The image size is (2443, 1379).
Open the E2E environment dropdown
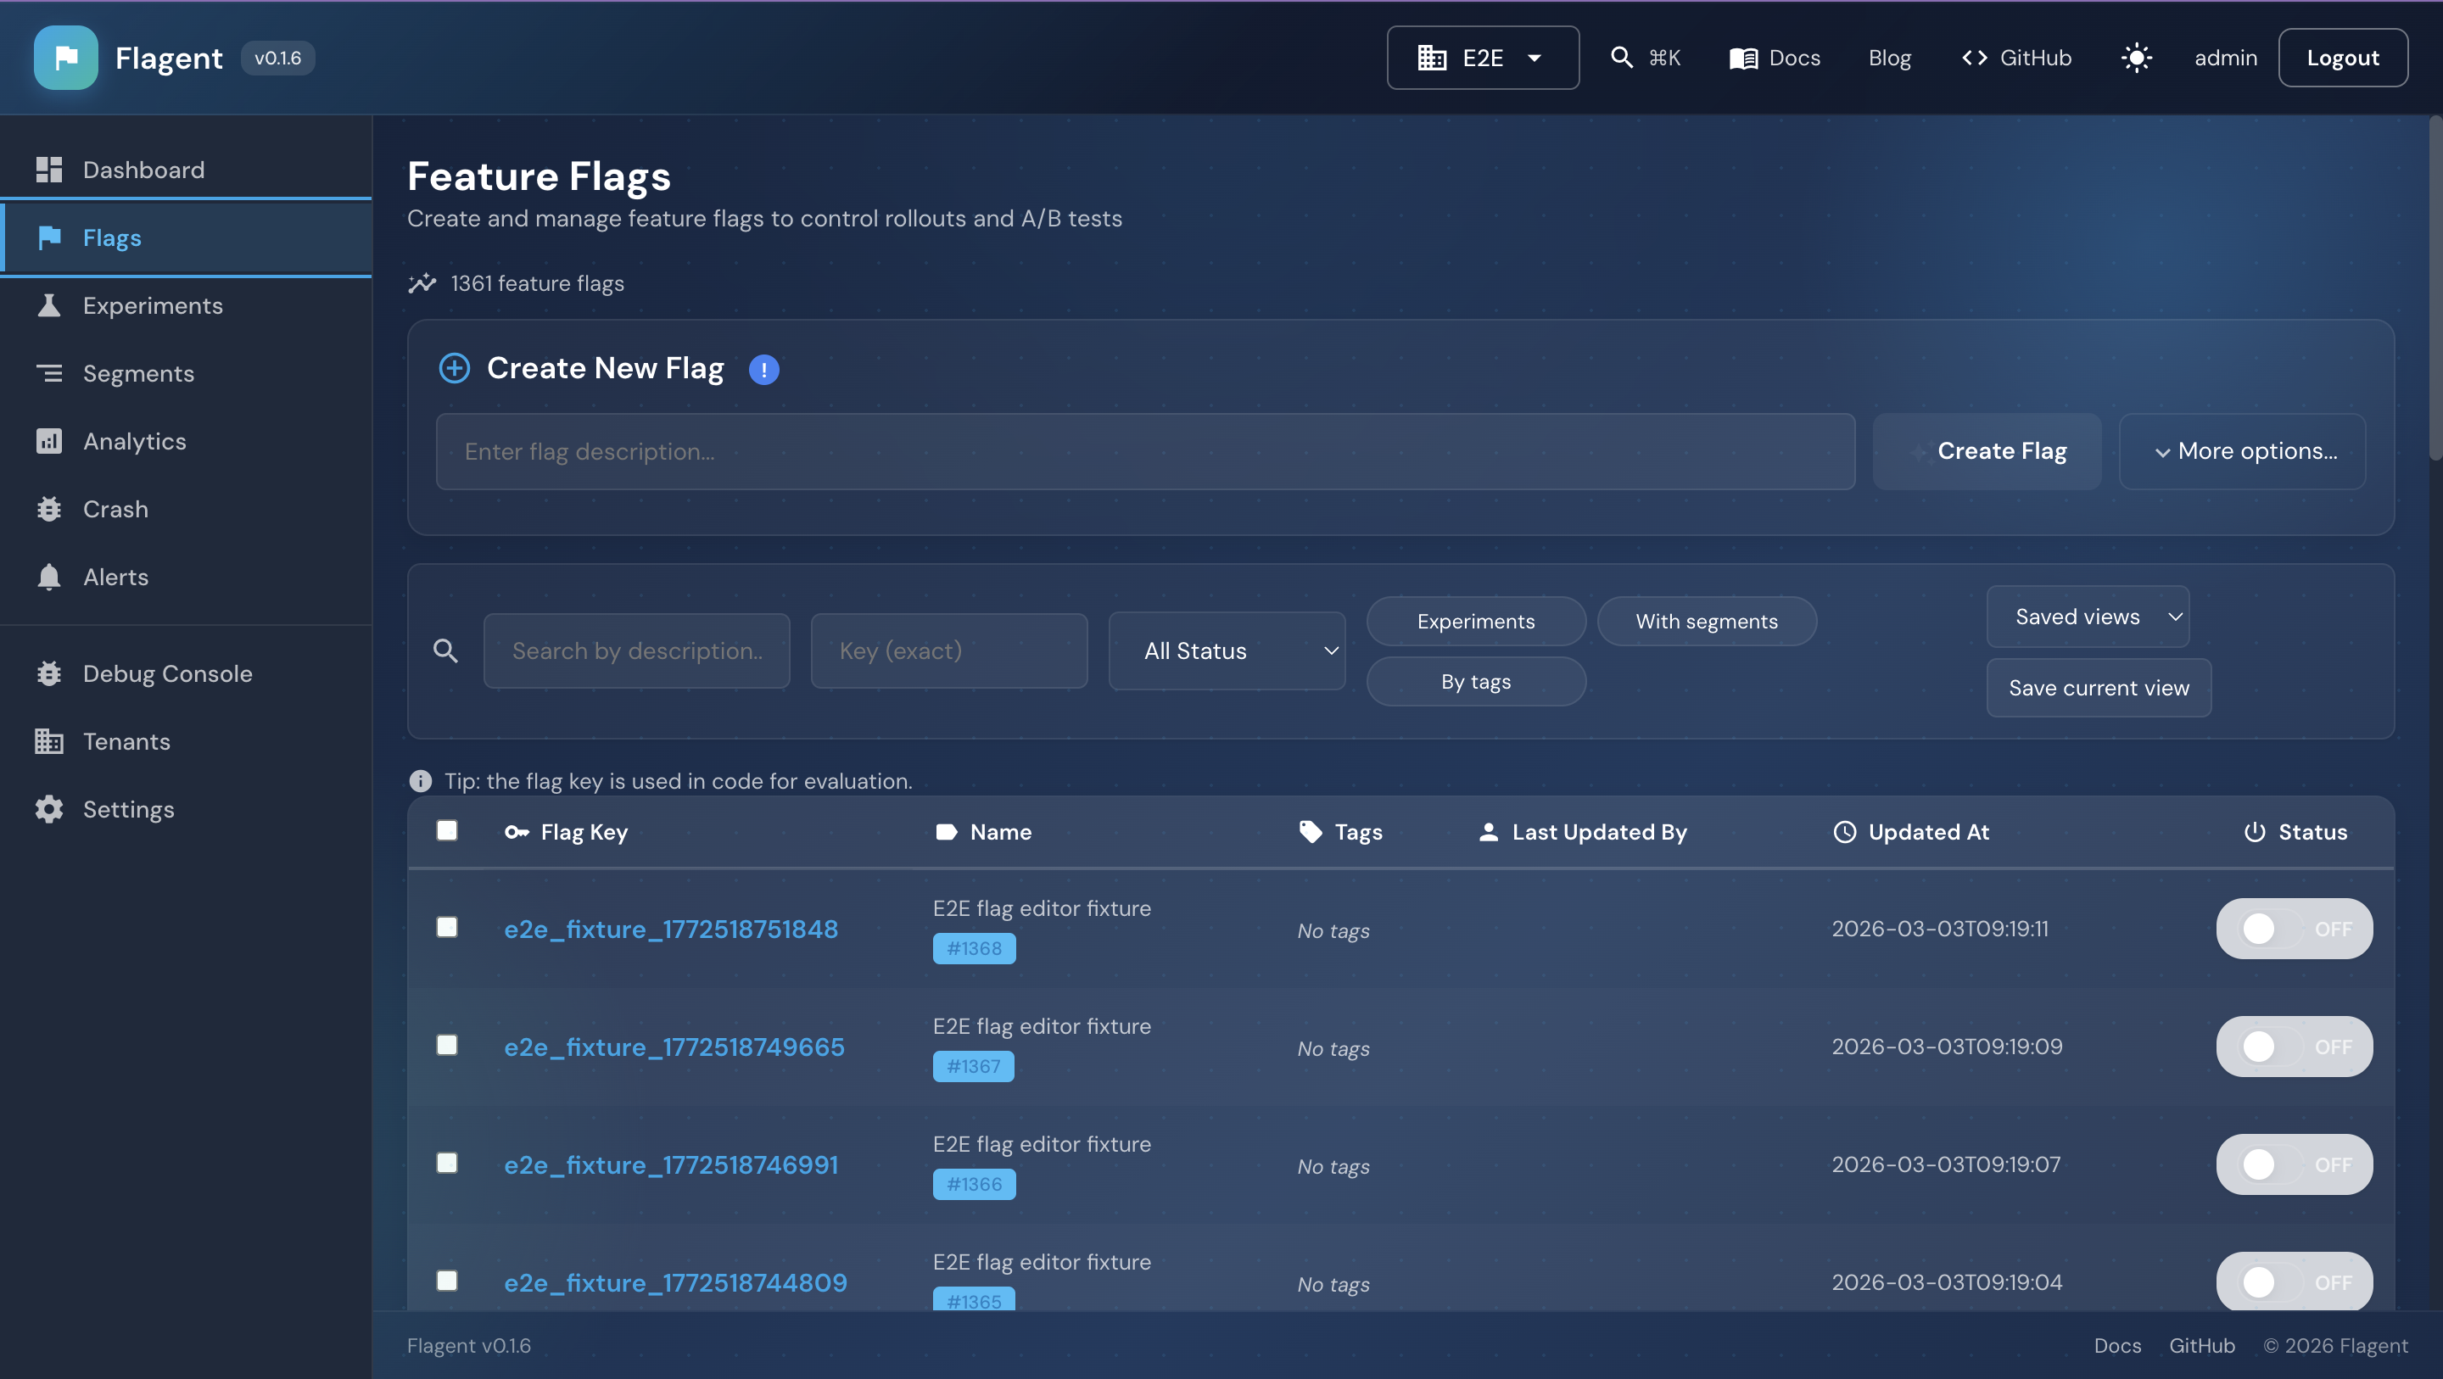[x=1481, y=57]
